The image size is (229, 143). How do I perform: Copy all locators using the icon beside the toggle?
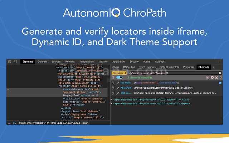point(113,78)
